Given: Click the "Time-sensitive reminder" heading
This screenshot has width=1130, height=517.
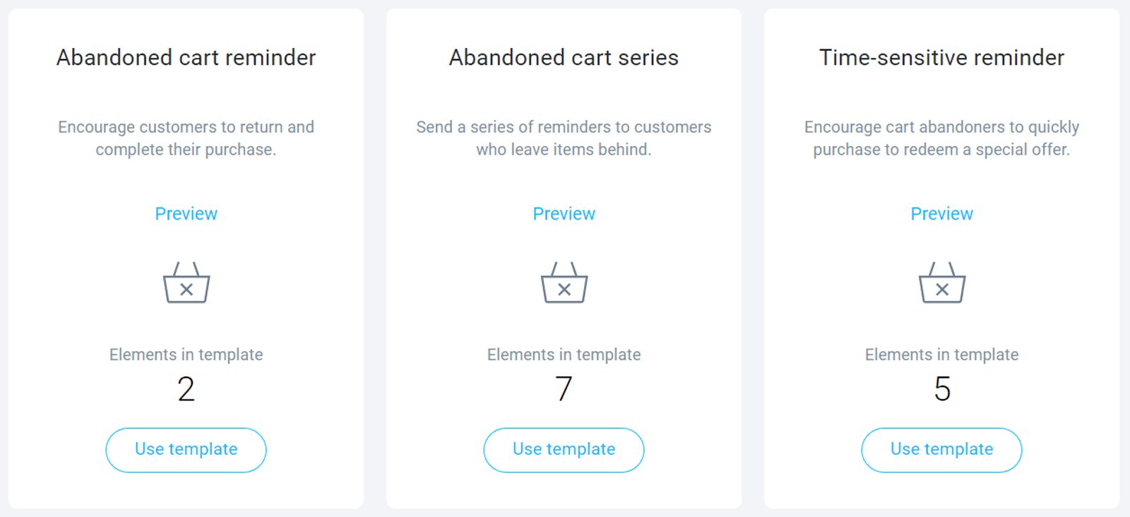Looking at the screenshot, I should (942, 58).
